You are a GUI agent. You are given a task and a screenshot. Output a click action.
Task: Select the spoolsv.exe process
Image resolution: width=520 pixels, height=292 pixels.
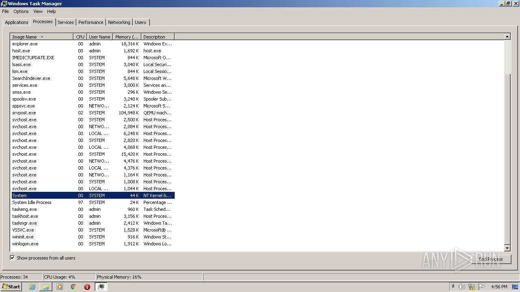pyautogui.click(x=93, y=99)
